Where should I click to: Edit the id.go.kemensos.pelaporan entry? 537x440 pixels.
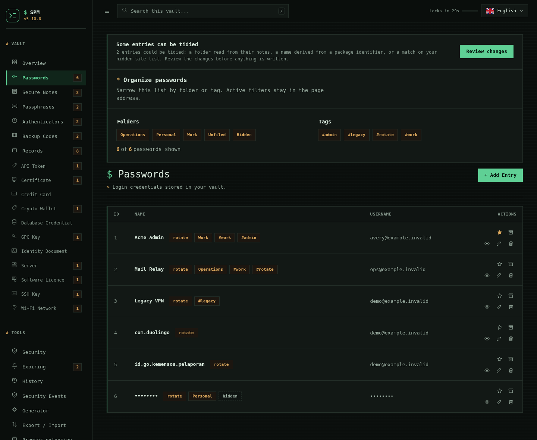(499, 370)
